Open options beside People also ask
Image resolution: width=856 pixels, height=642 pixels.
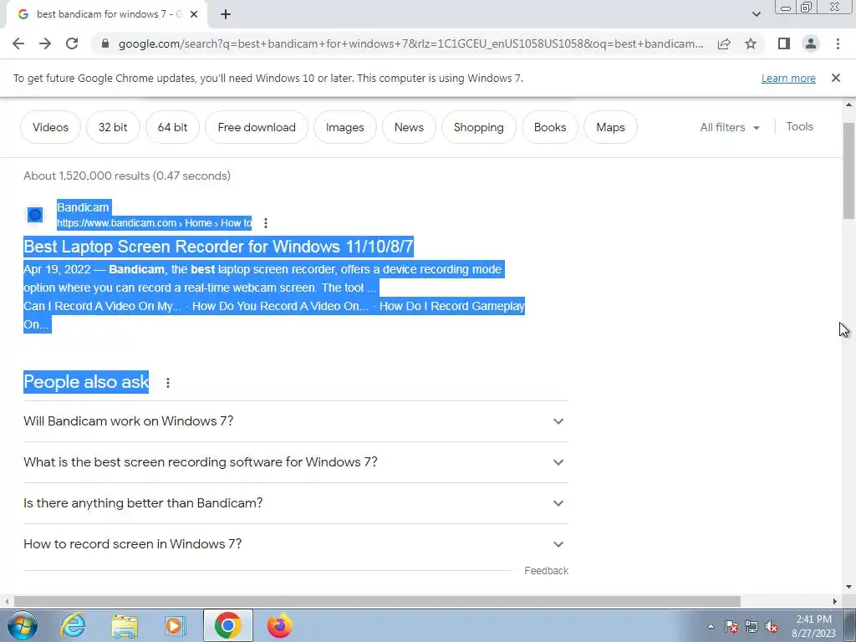168,383
